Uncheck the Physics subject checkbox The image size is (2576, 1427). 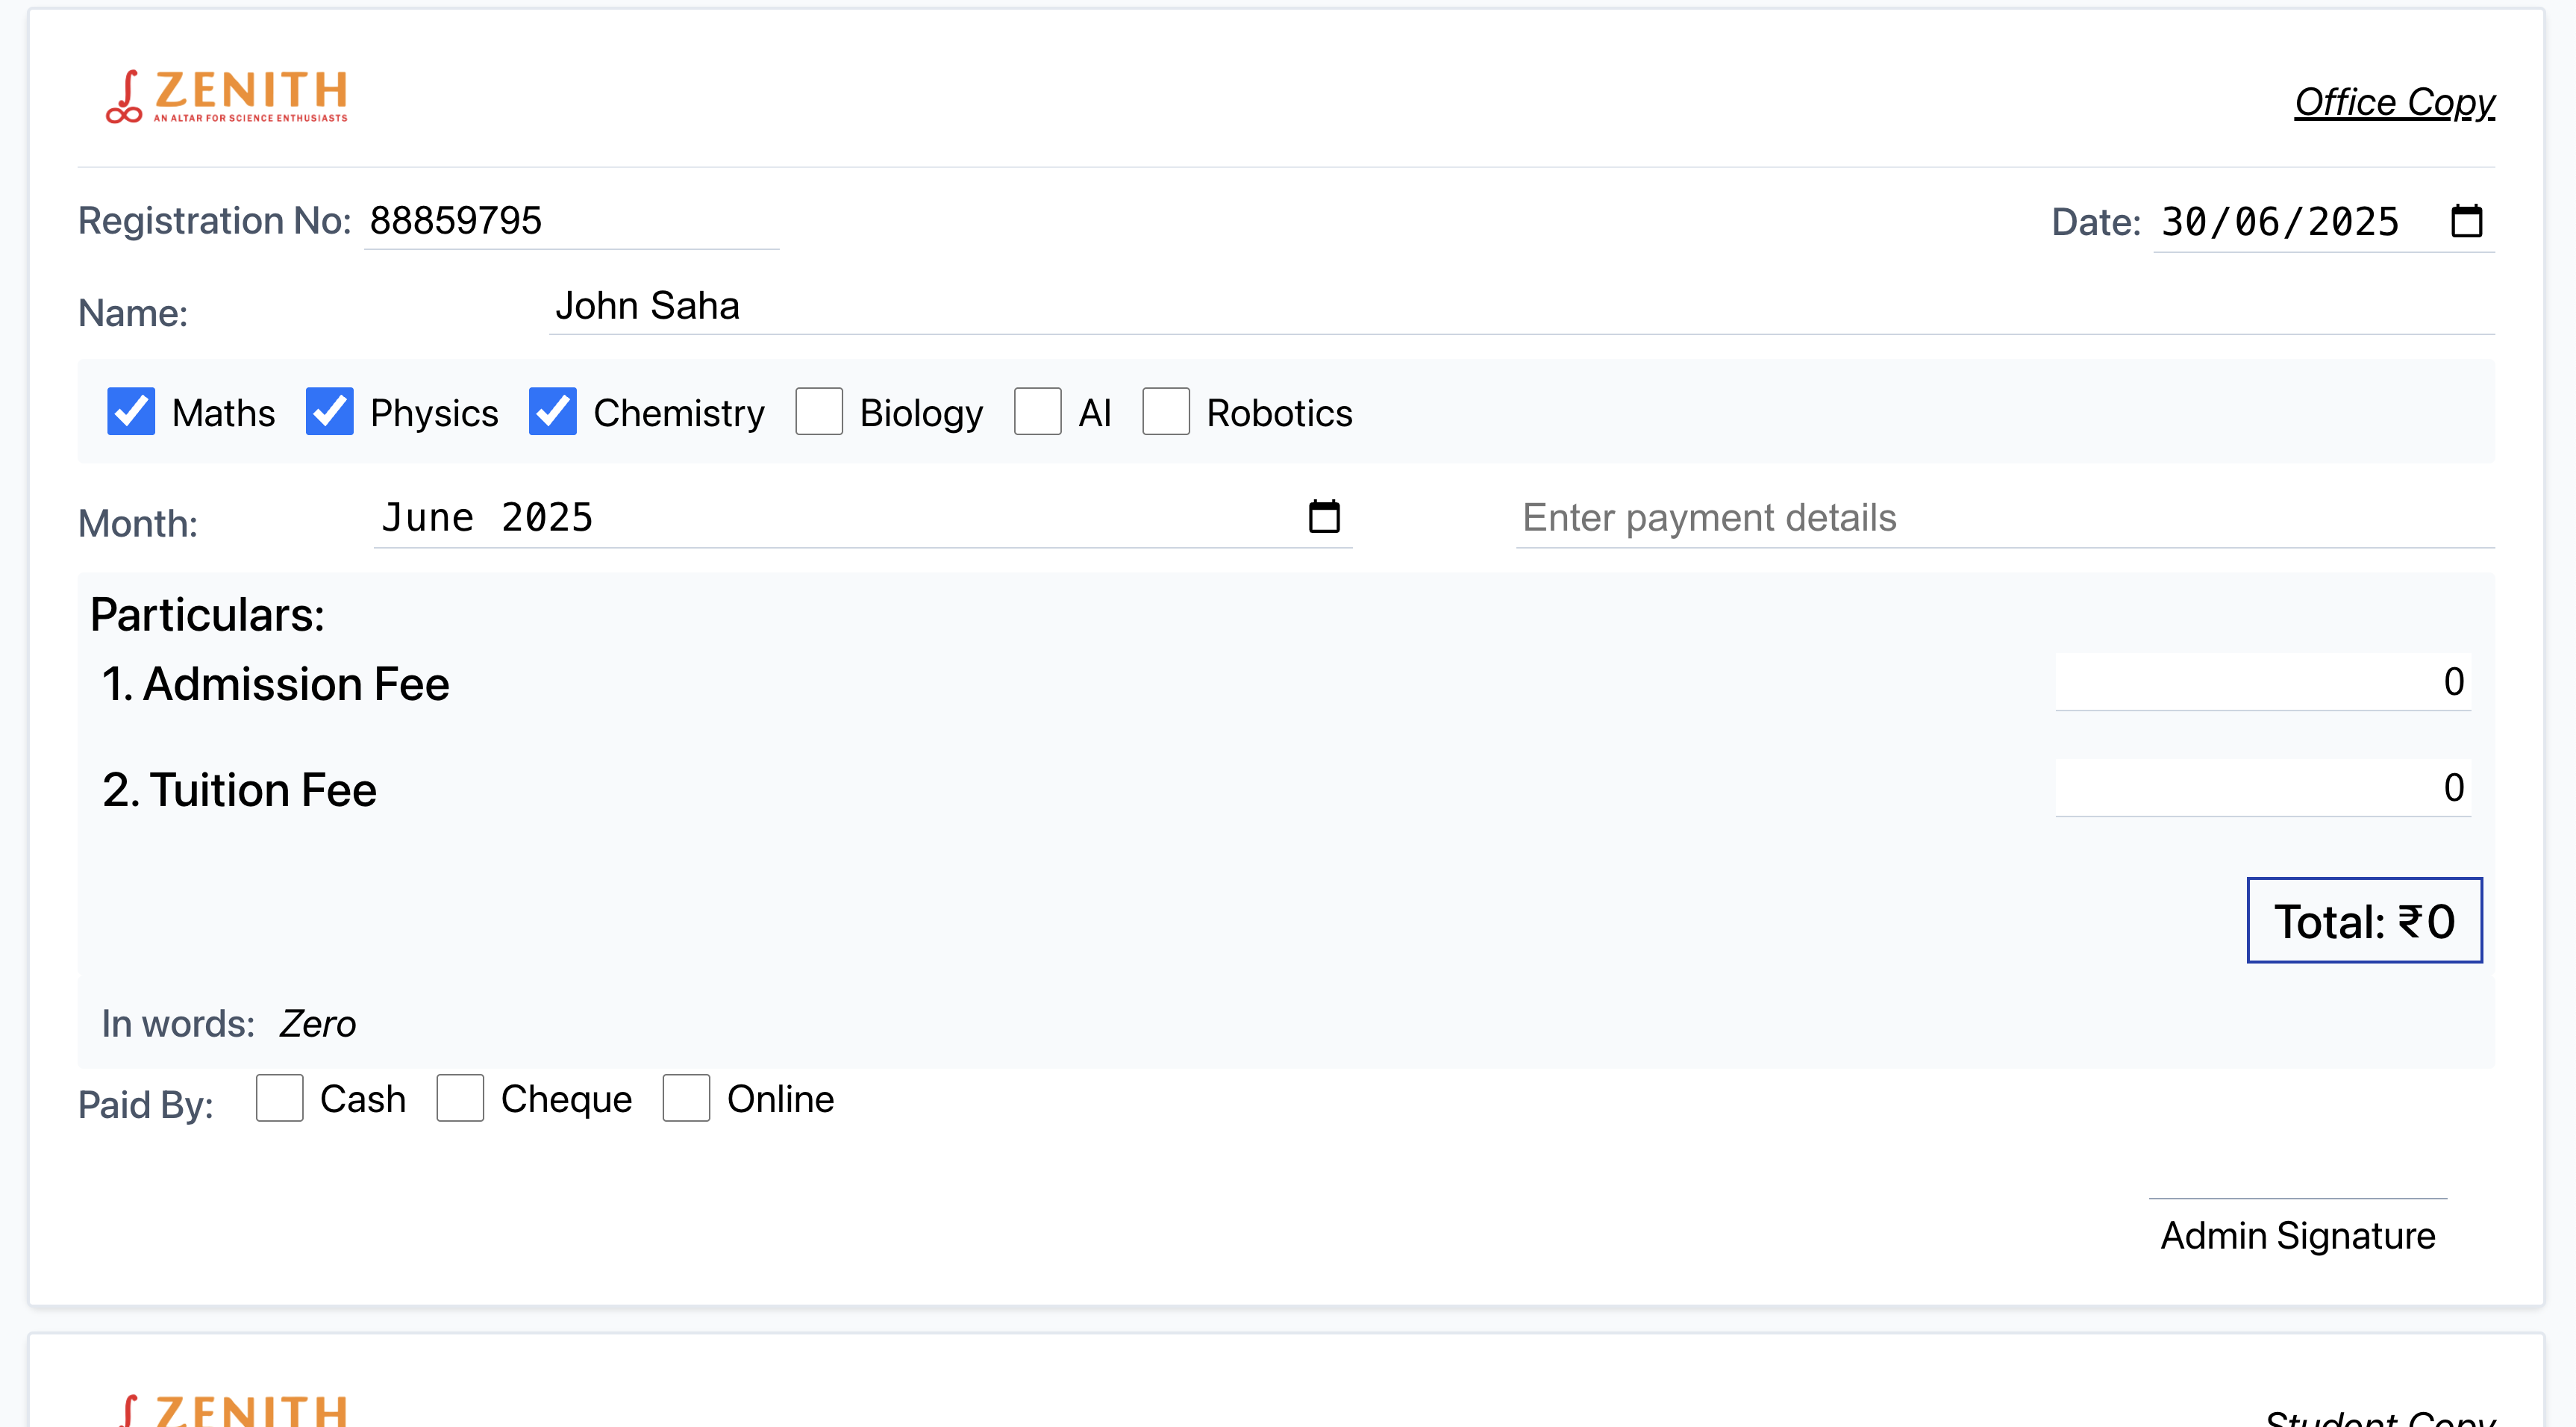point(329,412)
